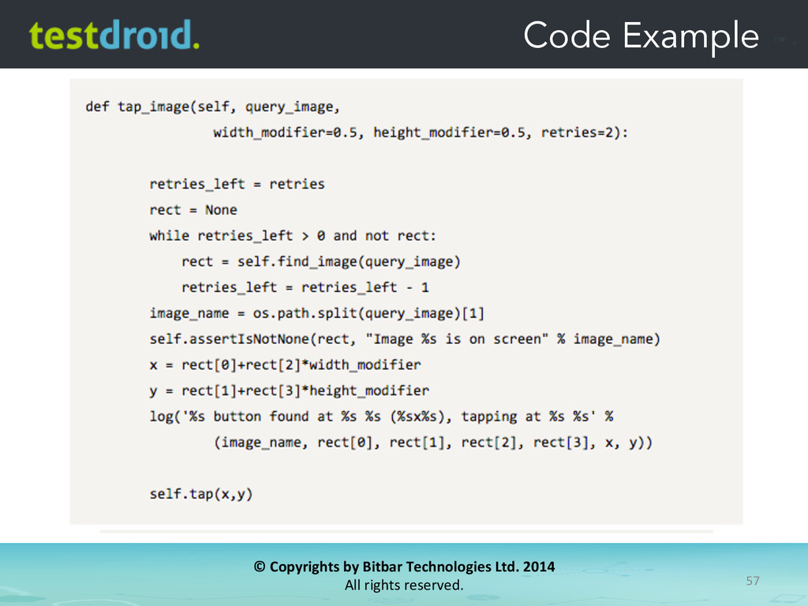Click the 'retries_left = retries' line
The width and height of the screenshot is (808, 606).
pos(237,185)
